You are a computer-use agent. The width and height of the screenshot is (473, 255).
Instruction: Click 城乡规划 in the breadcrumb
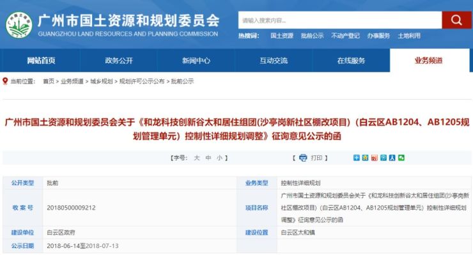tap(102, 81)
